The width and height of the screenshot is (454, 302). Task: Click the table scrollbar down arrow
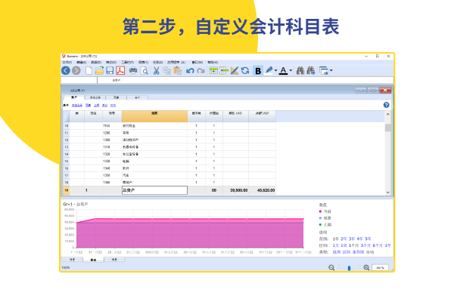coord(388,193)
